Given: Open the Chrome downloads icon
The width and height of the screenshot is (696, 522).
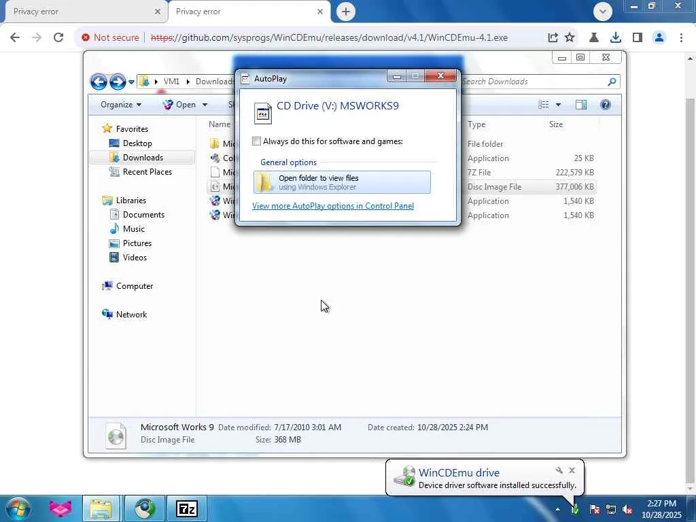Looking at the screenshot, I should (x=616, y=38).
